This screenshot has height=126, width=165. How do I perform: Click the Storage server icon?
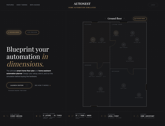click(x=105, y=116)
